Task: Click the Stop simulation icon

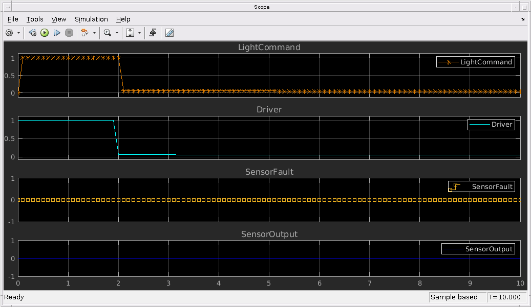Action: [x=69, y=33]
